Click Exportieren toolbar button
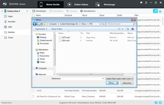 56,11
